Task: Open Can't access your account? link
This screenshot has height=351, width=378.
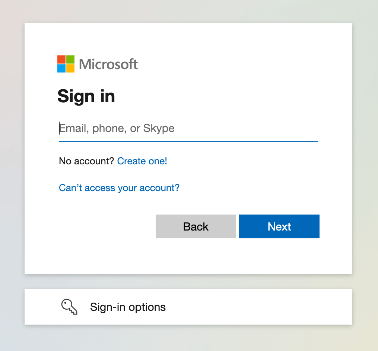Action: point(119,188)
